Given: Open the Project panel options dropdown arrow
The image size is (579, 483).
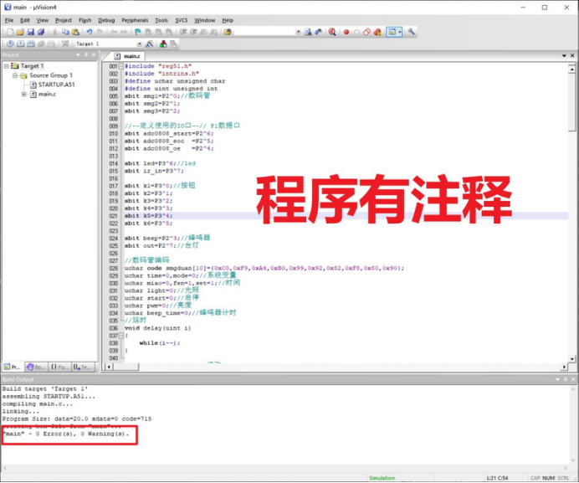Looking at the screenshot, I should (x=78, y=54).
